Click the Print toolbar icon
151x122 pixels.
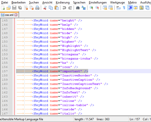[37, 8]
